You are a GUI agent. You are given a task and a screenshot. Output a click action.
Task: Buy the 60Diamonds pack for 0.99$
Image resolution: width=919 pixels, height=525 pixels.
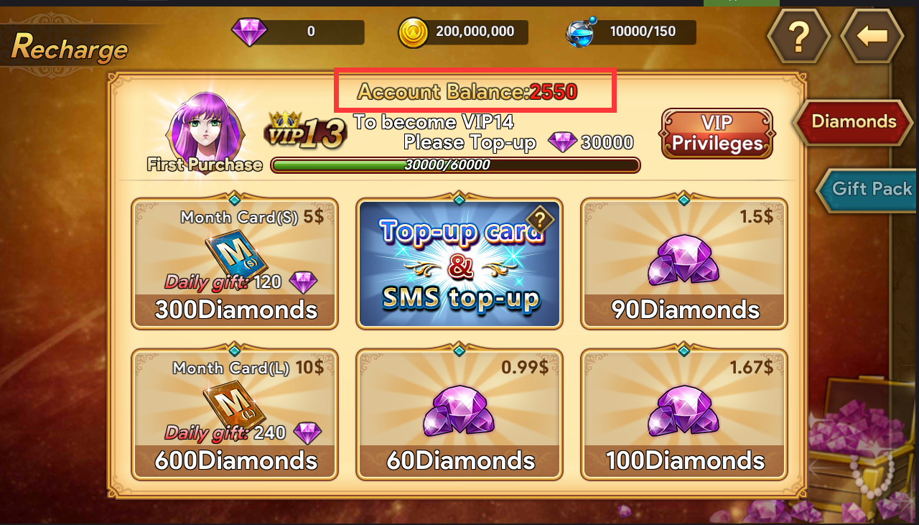(459, 414)
